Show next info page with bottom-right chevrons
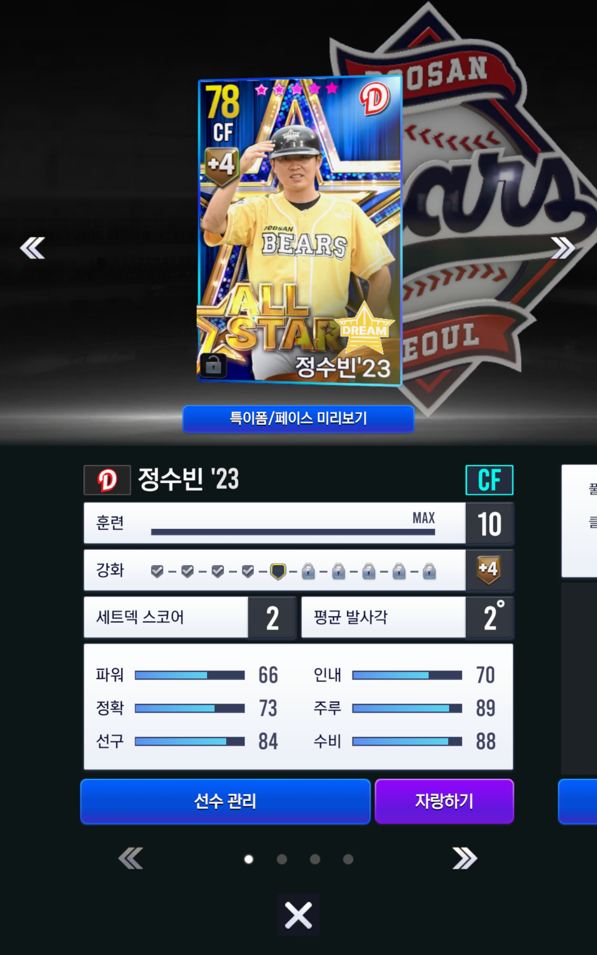The width and height of the screenshot is (597, 955). click(464, 858)
